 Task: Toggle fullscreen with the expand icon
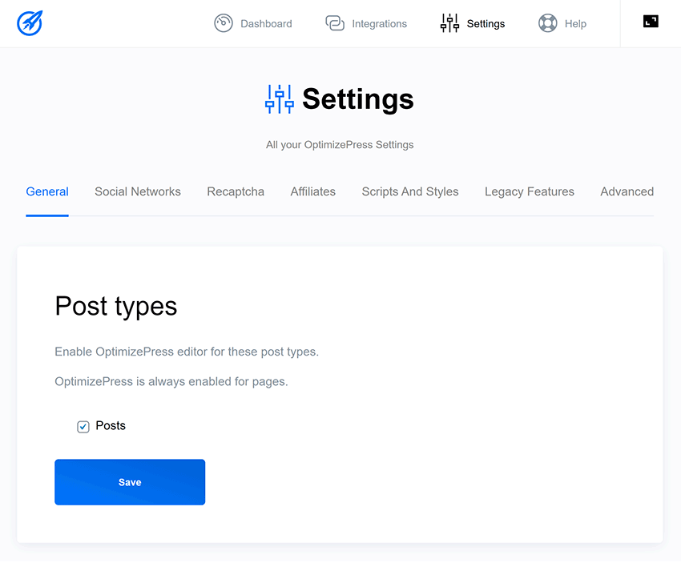coord(651,22)
